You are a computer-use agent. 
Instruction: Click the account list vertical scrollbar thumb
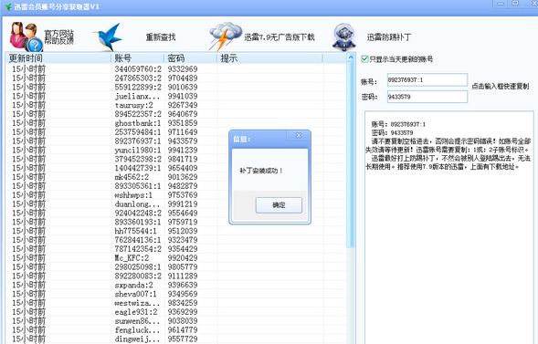pyautogui.click(x=351, y=155)
